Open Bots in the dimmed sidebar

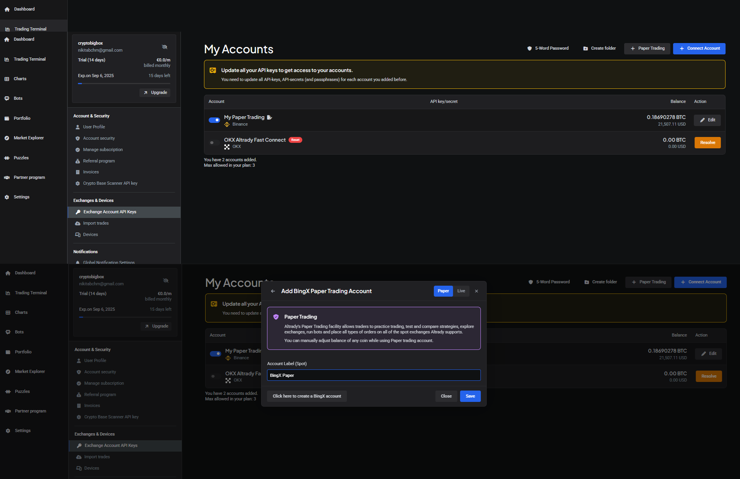(15, 332)
